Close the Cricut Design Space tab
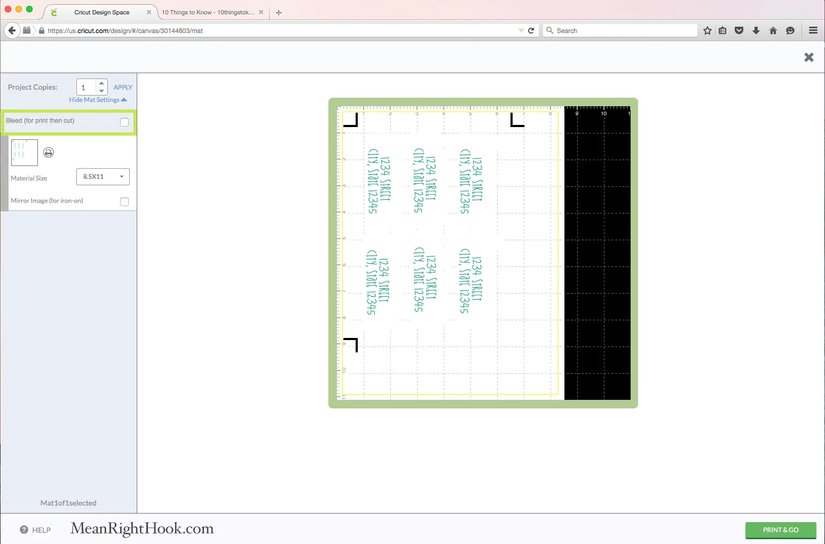This screenshot has width=825, height=544. pos(149,12)
